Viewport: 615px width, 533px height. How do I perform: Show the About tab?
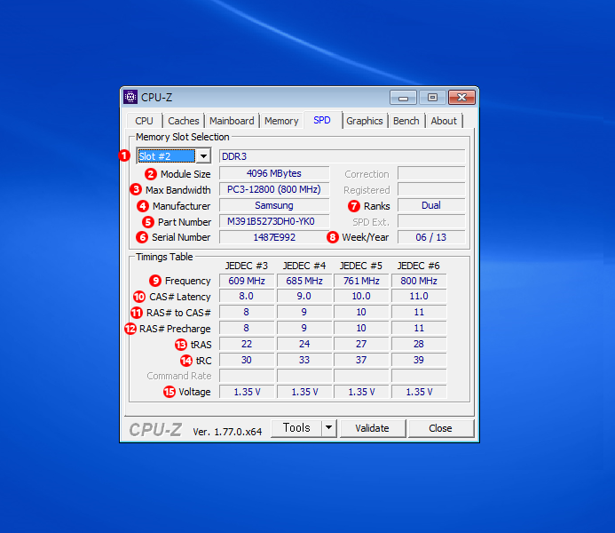click(444, 121)
